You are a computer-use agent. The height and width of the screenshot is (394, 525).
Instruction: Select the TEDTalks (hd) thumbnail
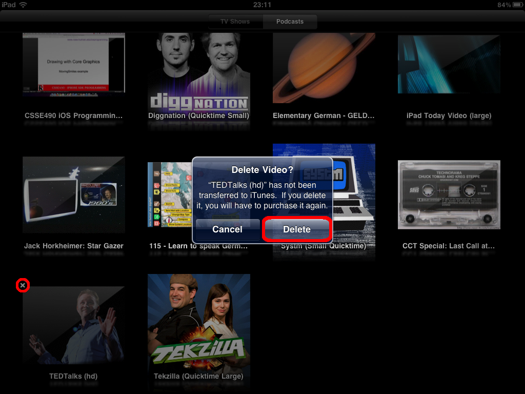(x=74, y=326)
